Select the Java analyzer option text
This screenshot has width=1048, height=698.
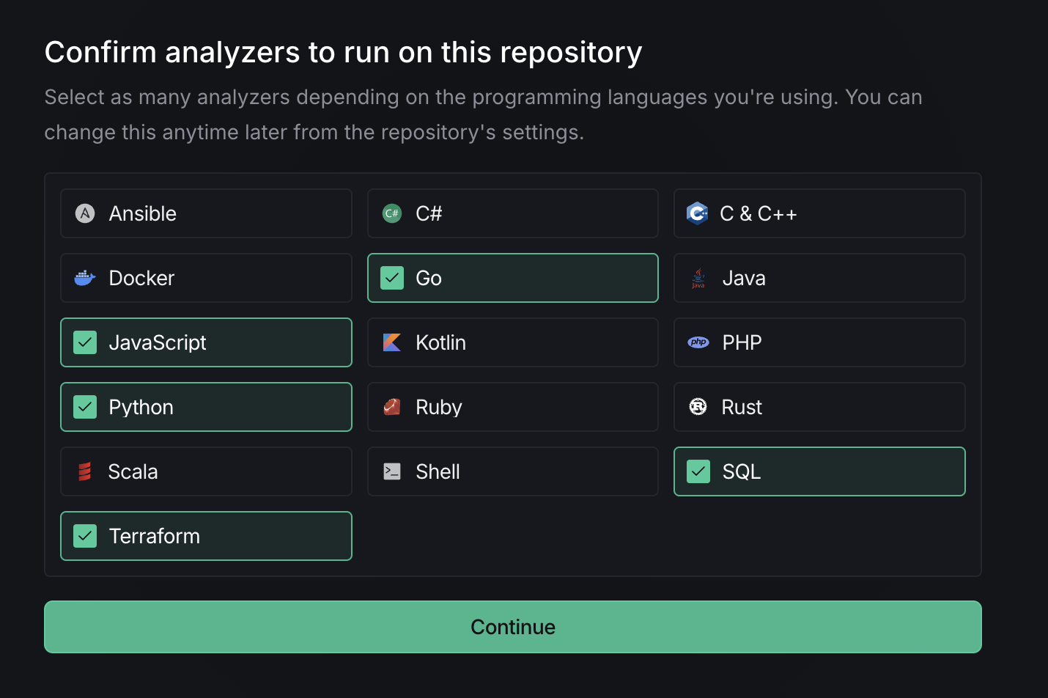[744, 278]
